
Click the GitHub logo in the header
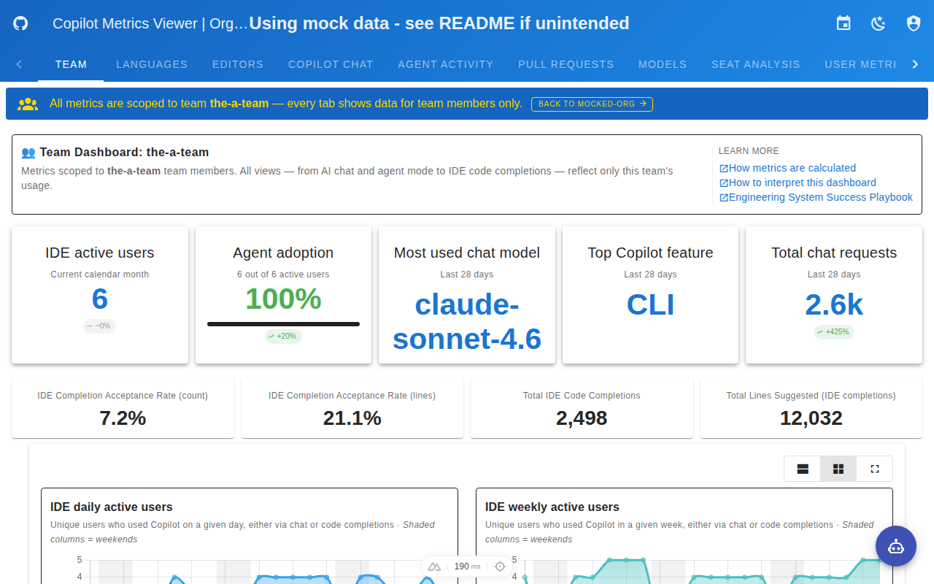(20, 23)
